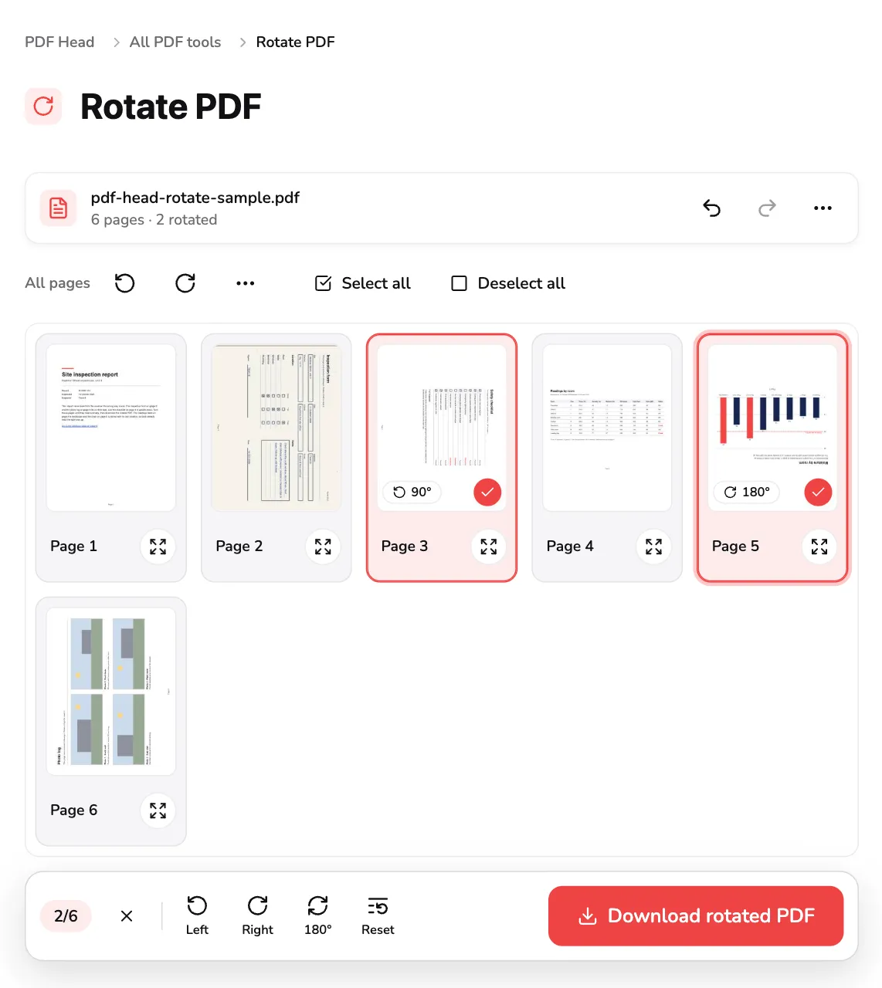Image resolution: width=882 pixels, height=988 pixels.
Task: Click the red PDF file icon
Action: (x=59, y=208)
